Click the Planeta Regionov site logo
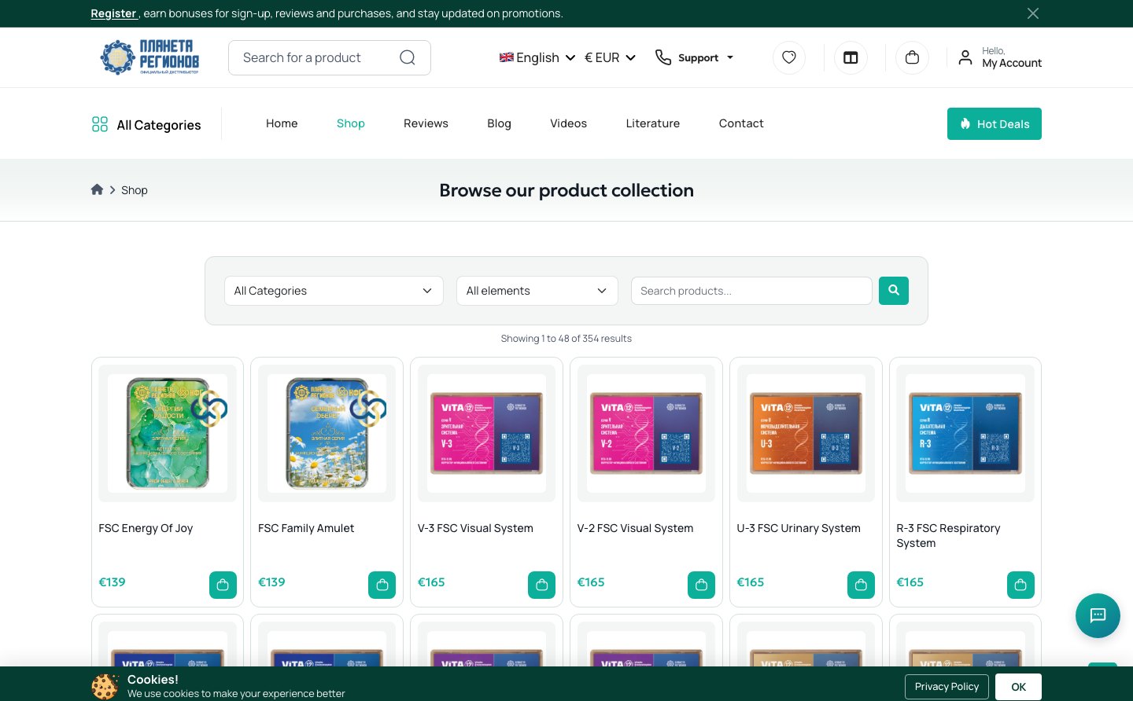The image size is (1133, 701). (x=149, y=57)
